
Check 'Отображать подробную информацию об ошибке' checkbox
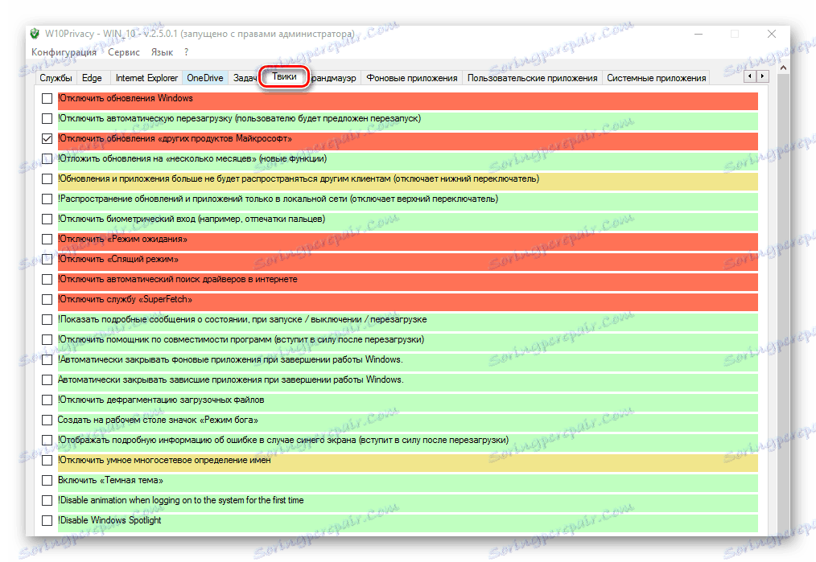[47, 440]
